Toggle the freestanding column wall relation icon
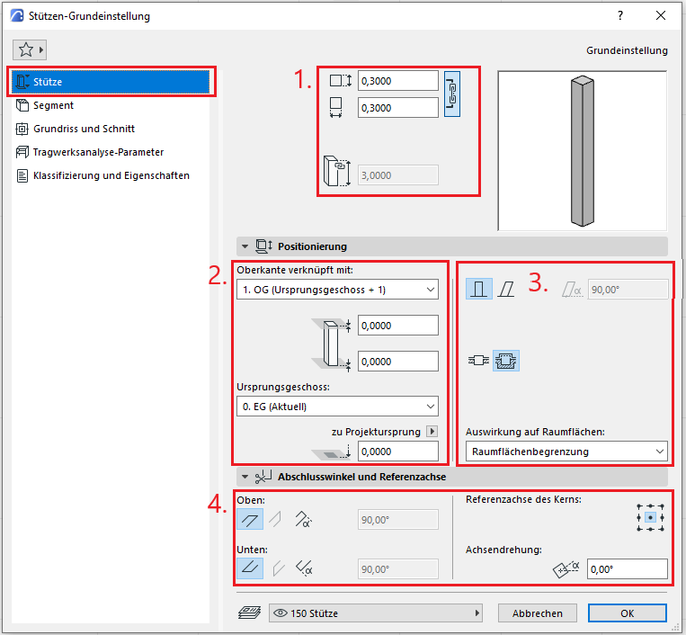The image size is (686, 635). 478,362
